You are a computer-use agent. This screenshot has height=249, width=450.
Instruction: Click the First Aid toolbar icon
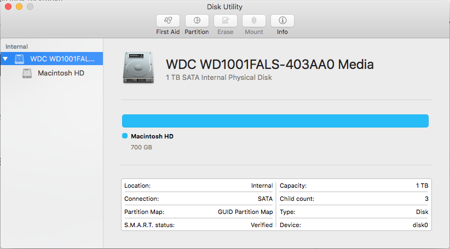168,21
